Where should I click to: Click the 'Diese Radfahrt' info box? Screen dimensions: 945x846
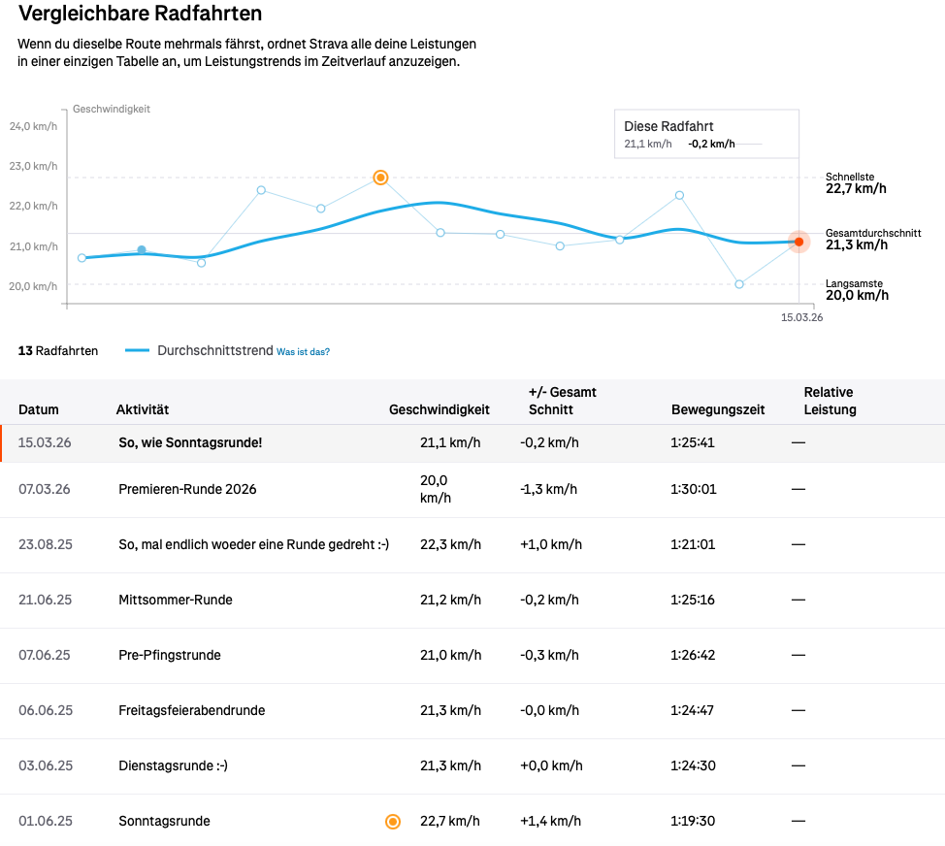click(706, 134)
